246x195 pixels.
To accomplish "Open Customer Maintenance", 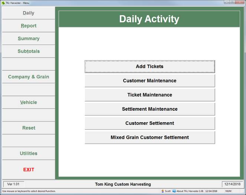I will point(150,81).
